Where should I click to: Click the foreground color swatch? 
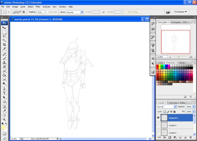click(x=3, y=128)
